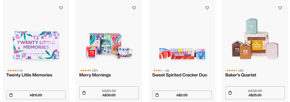
Task: Favorite the Twenty Little Memories heart icon
Action: (x=61, y=8)
